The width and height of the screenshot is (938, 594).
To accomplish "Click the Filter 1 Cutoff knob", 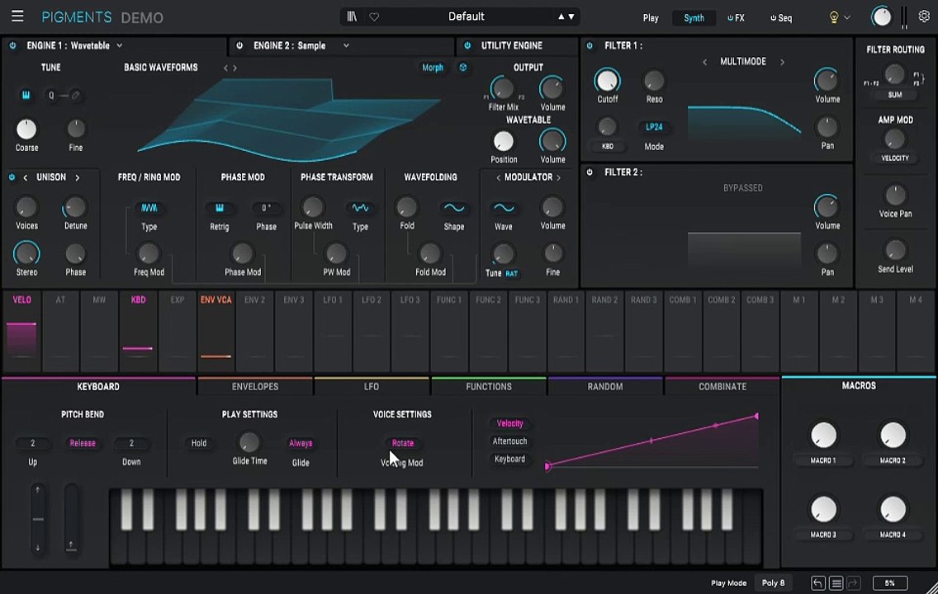I will (607, 81).
